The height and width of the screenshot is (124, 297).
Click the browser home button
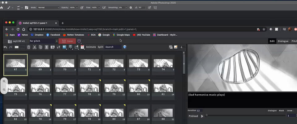point(24,29)
